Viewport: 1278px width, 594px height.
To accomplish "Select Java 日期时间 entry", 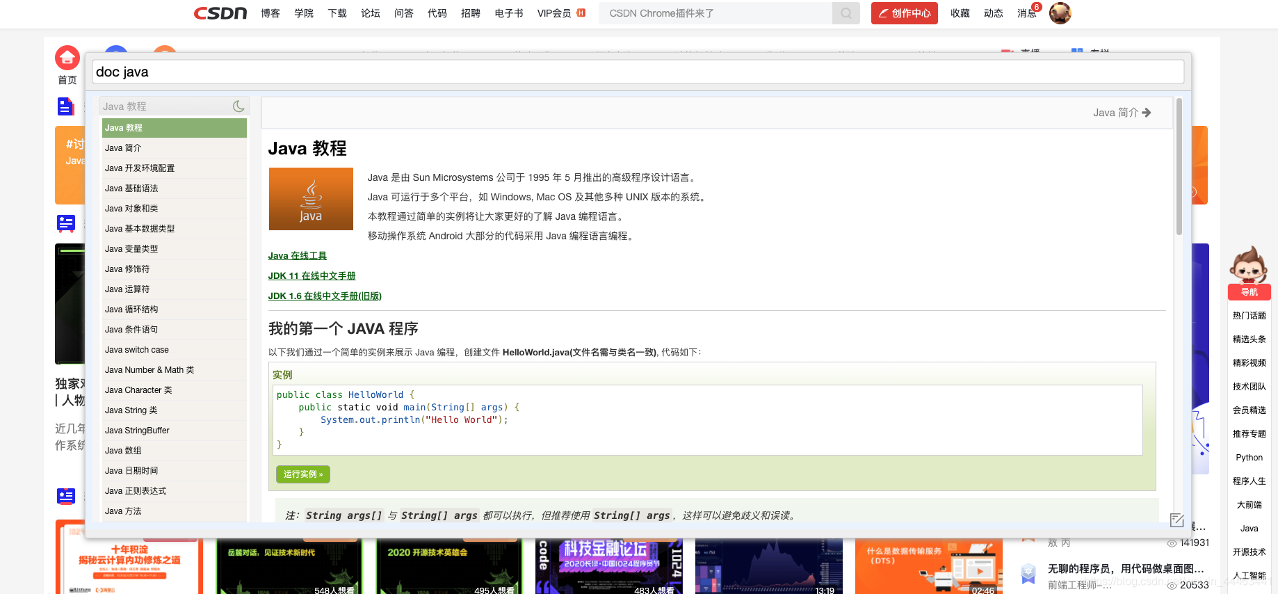I will [x=175, y=471].
